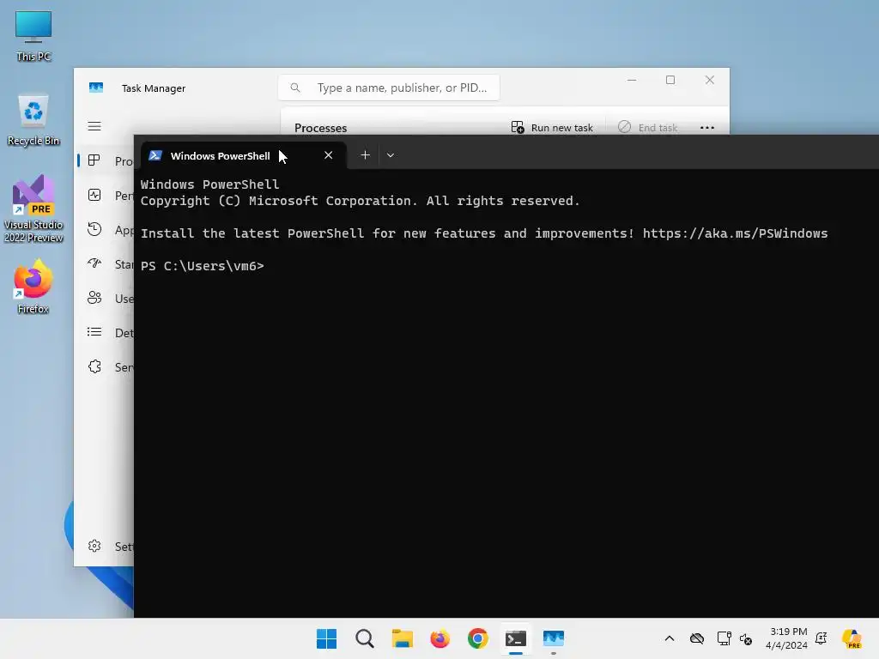Open Startup apps icon in Task Manager

[94, 263]
